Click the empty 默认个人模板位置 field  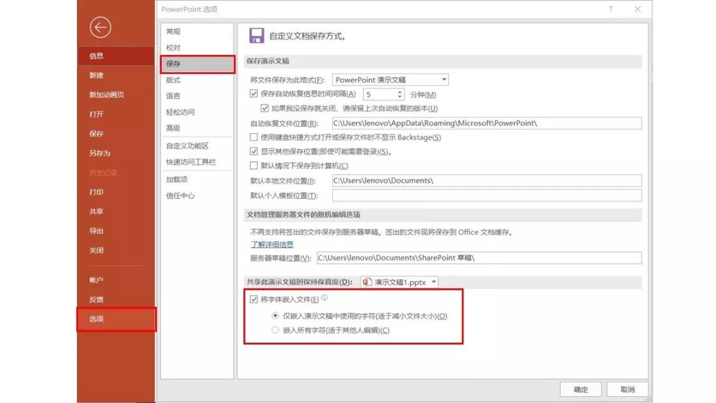point(487,196)
